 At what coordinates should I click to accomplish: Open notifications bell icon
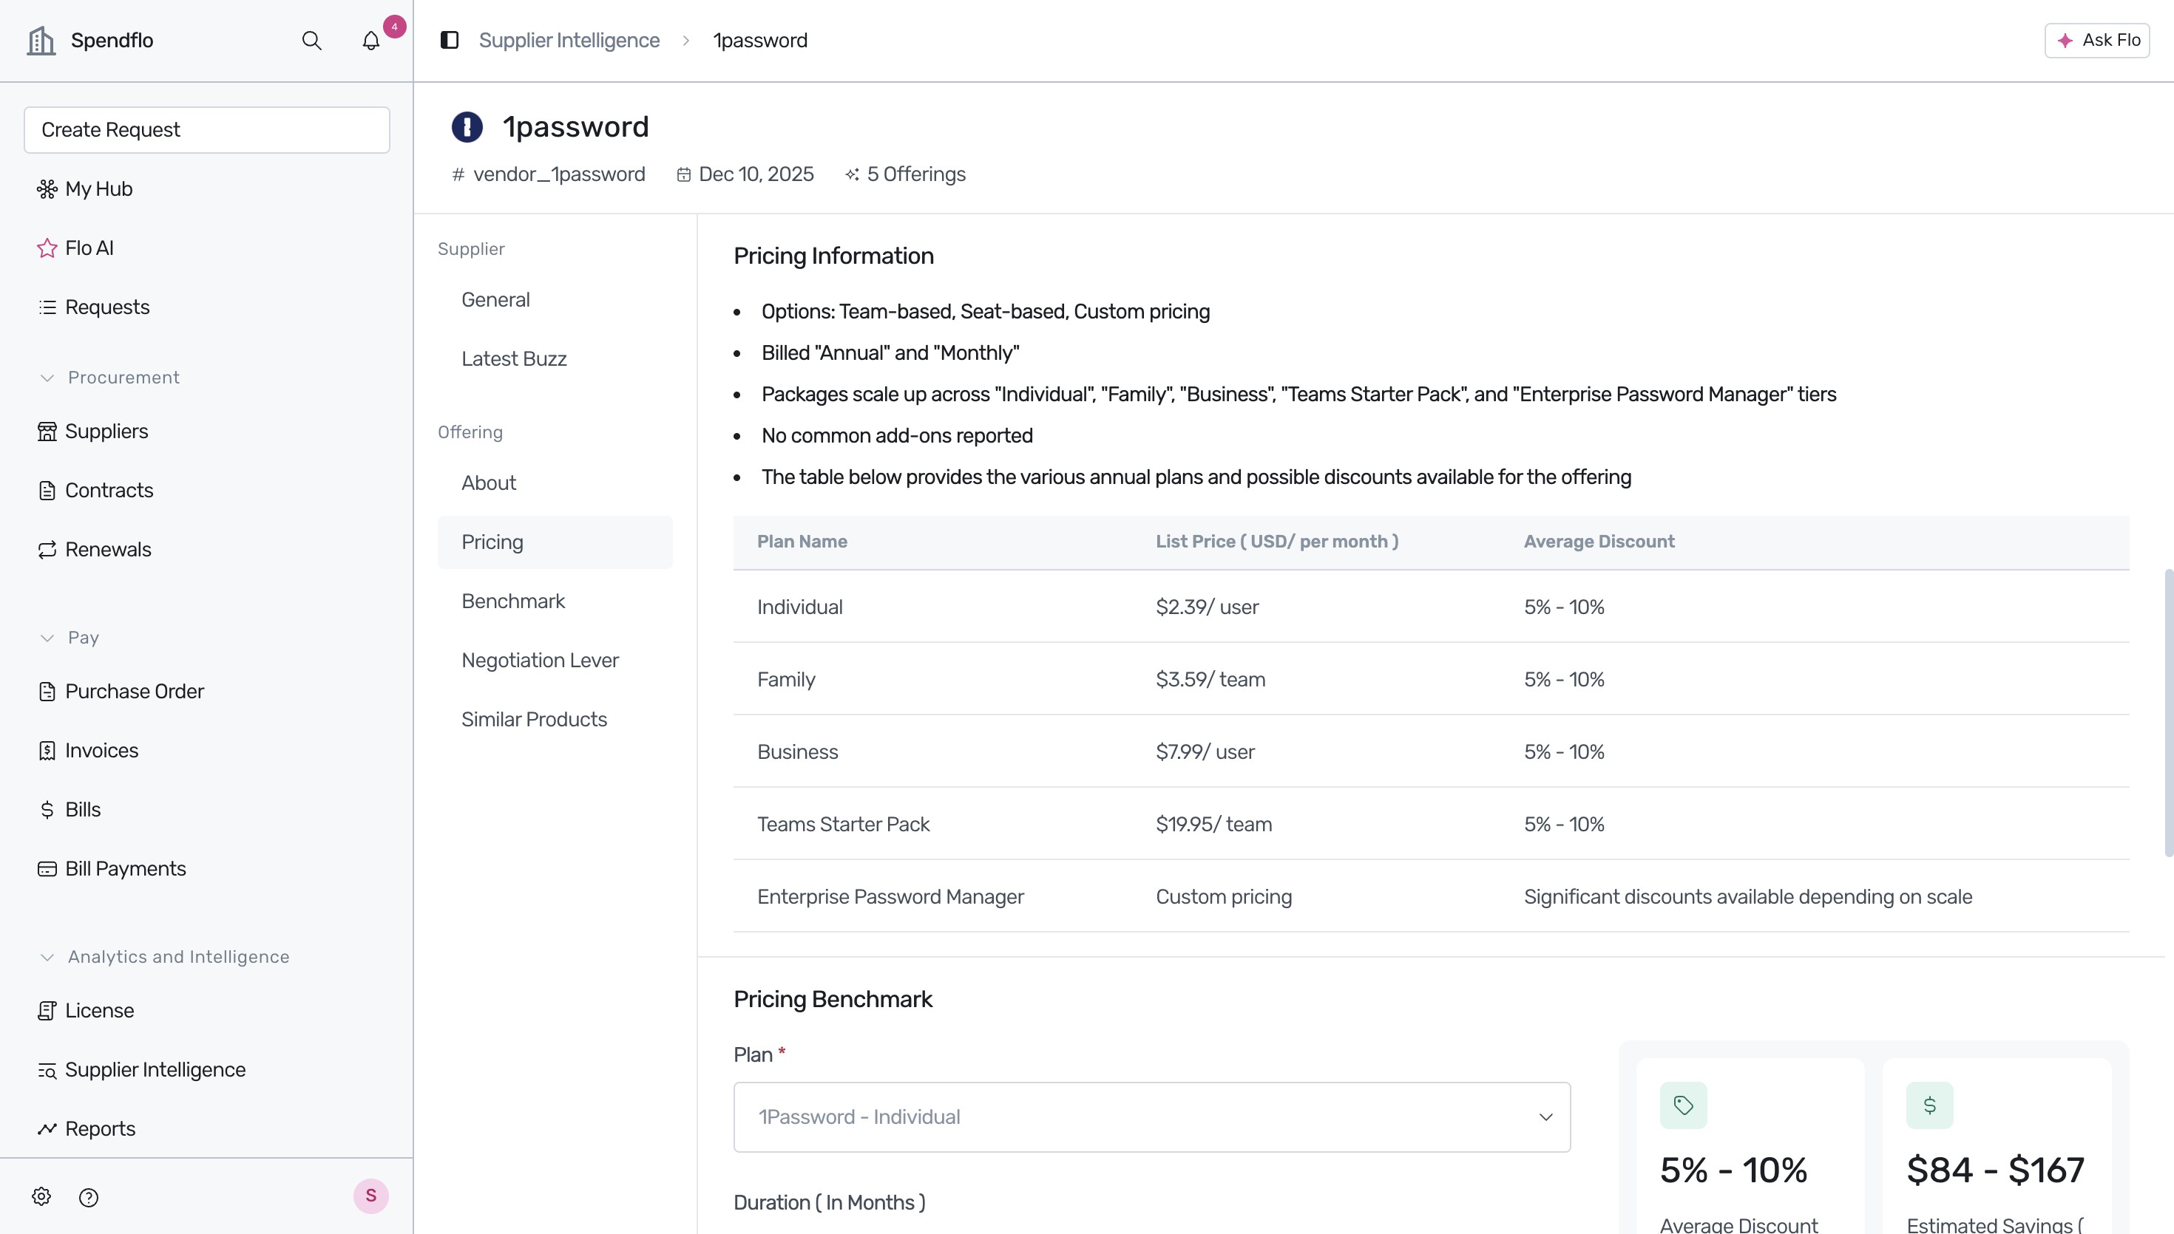click(x=370, y=41)
